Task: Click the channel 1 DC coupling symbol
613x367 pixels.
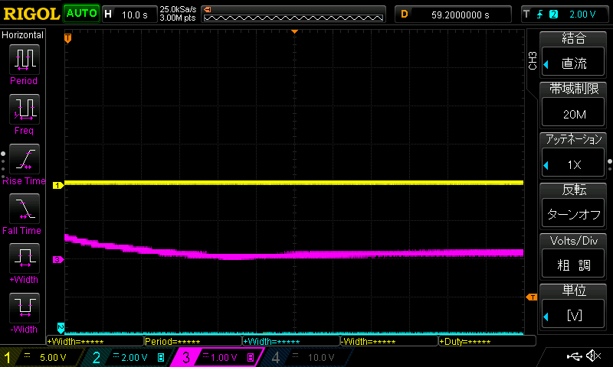Action: [x=27, y=356]
